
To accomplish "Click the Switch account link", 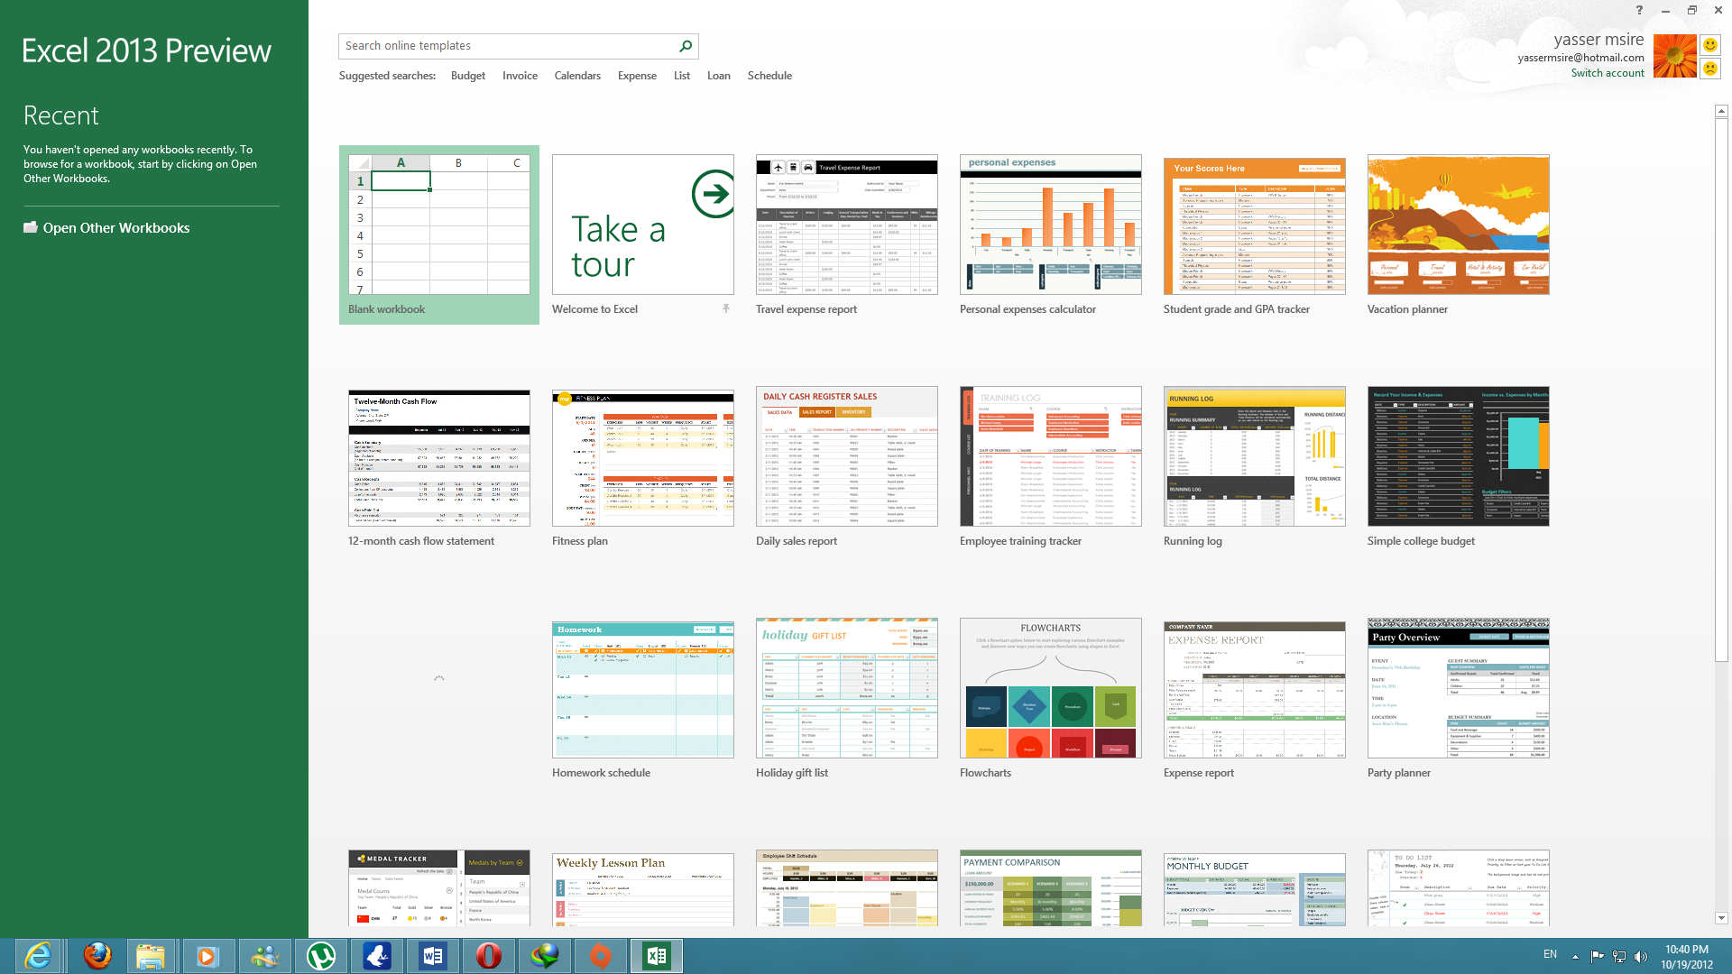I will pyautogui.click(x=1608, y=73).
